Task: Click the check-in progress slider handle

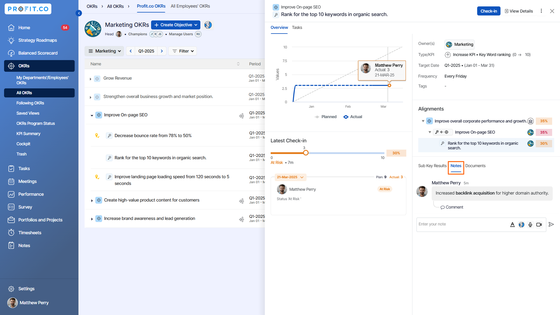Action: [x=306, y=153]
